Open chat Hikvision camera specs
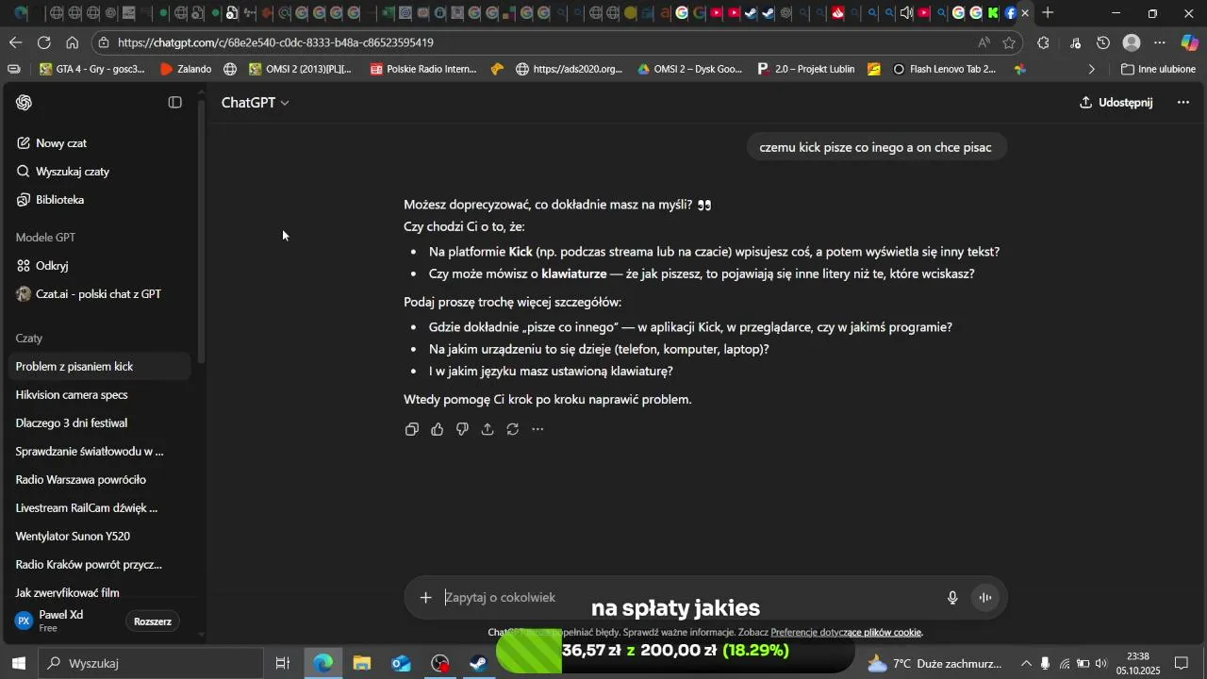1207x679 pixels. 99,395
